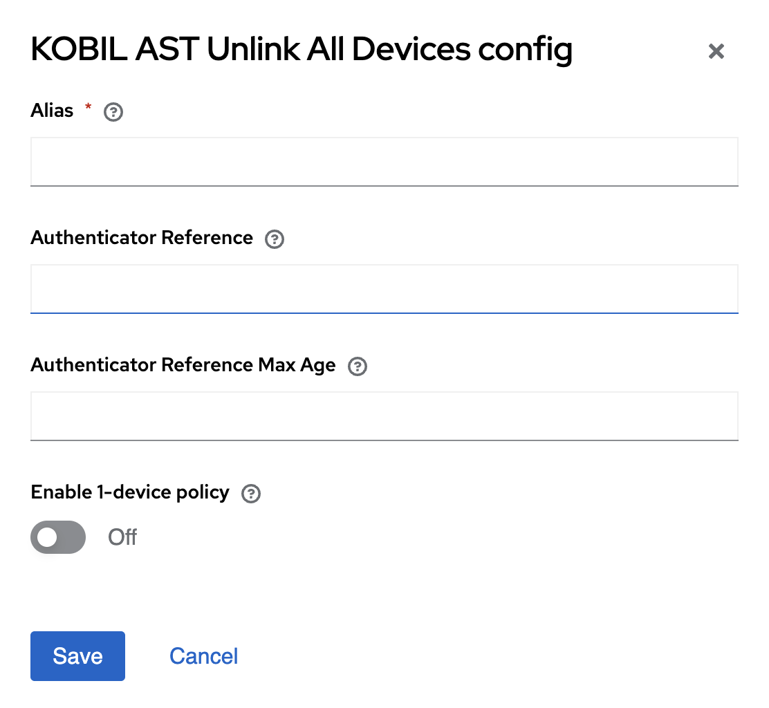Click the required asterisk next to Alias
Screen dimensions: 769x708
[88, 107]
